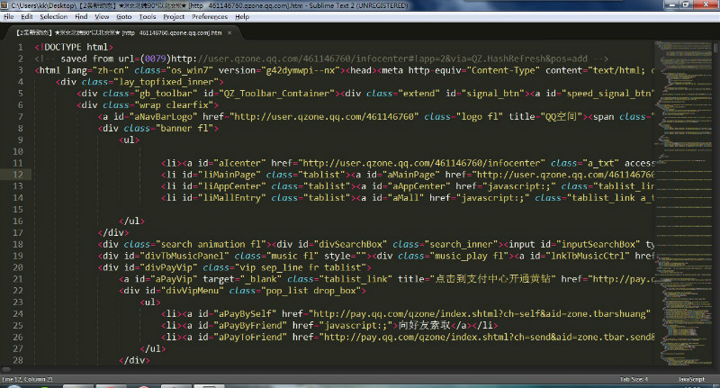The width and height of the screenshot is (720, 388).
Task: Click the "divSearchBox" id value
Action: tap(347, 244)
